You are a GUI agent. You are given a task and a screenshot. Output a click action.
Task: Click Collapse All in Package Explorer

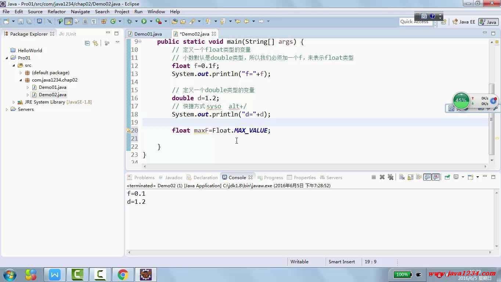click(x=87, y=43)
